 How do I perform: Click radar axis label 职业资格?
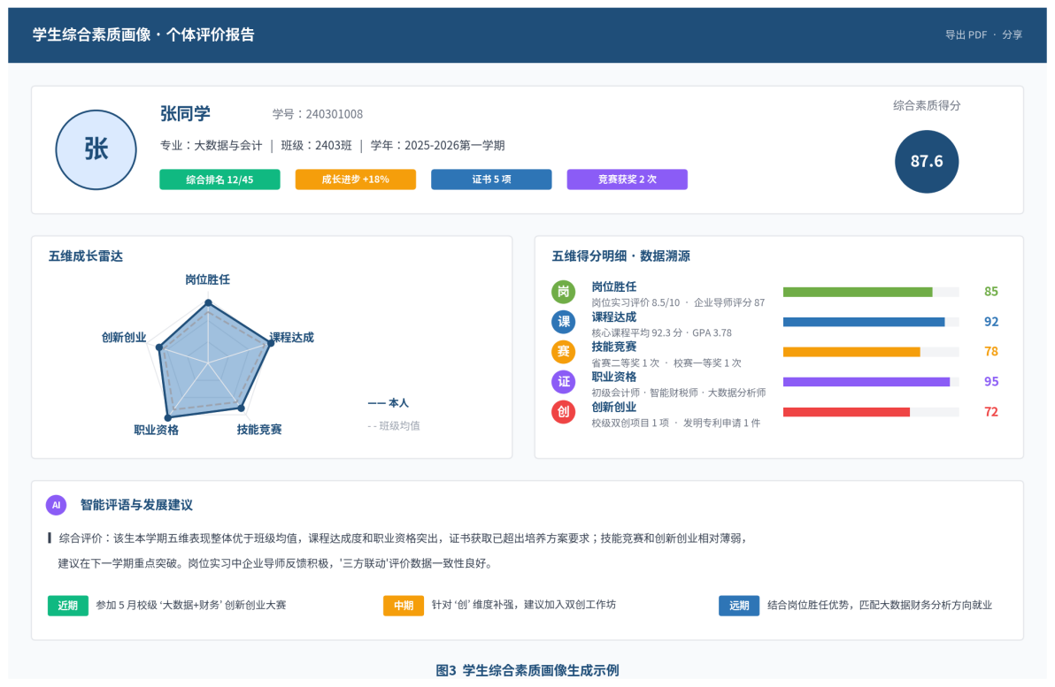[x=156, y=431]
